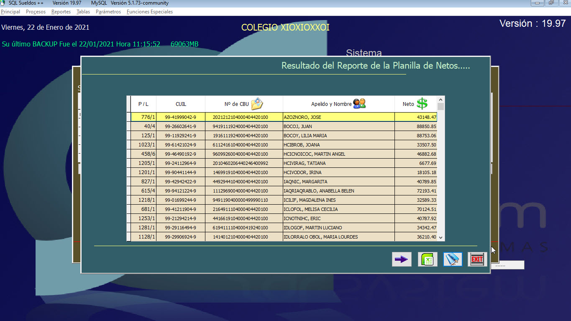Select the row ICILIF, MAGDALENA INES
Viewport: 571px width, 321px height.
[x=284, y=200]
